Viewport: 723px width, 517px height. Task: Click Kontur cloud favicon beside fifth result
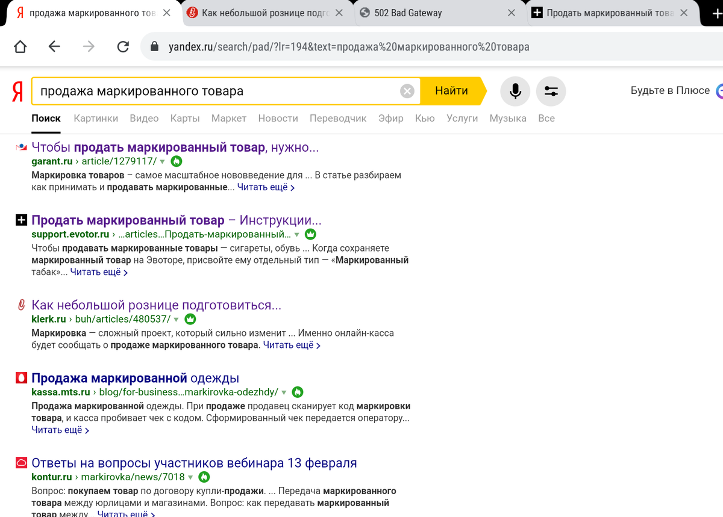coord(21,463)
